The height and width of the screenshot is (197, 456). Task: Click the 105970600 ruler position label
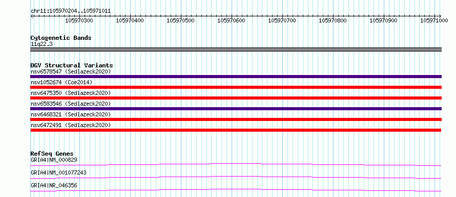click(x=231, y=21)
